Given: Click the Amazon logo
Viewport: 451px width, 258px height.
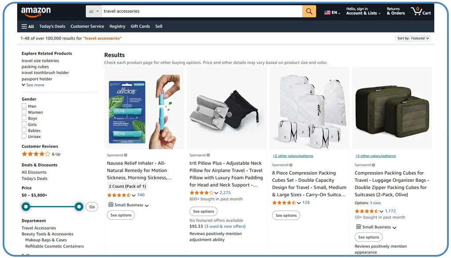Looking at the screenshot, I should (36, 12).
